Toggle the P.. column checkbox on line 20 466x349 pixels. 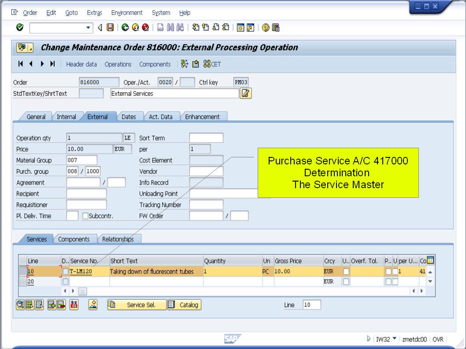point(388,281)
